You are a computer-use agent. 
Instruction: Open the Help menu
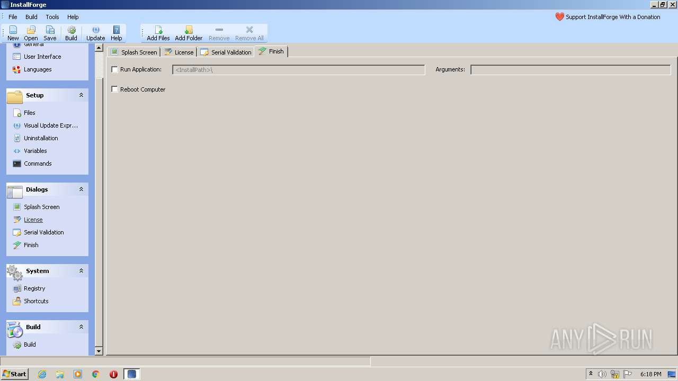click(73, 17)
